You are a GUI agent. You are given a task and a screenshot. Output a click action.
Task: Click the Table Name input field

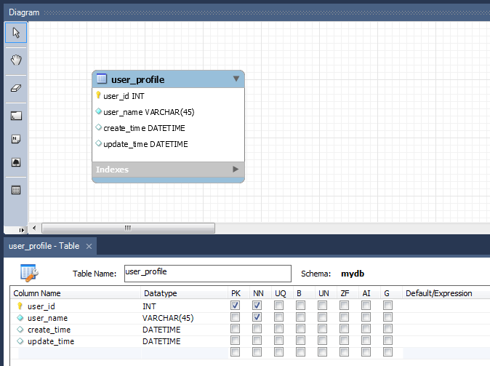pyautogui.click(x=207, y=273)
